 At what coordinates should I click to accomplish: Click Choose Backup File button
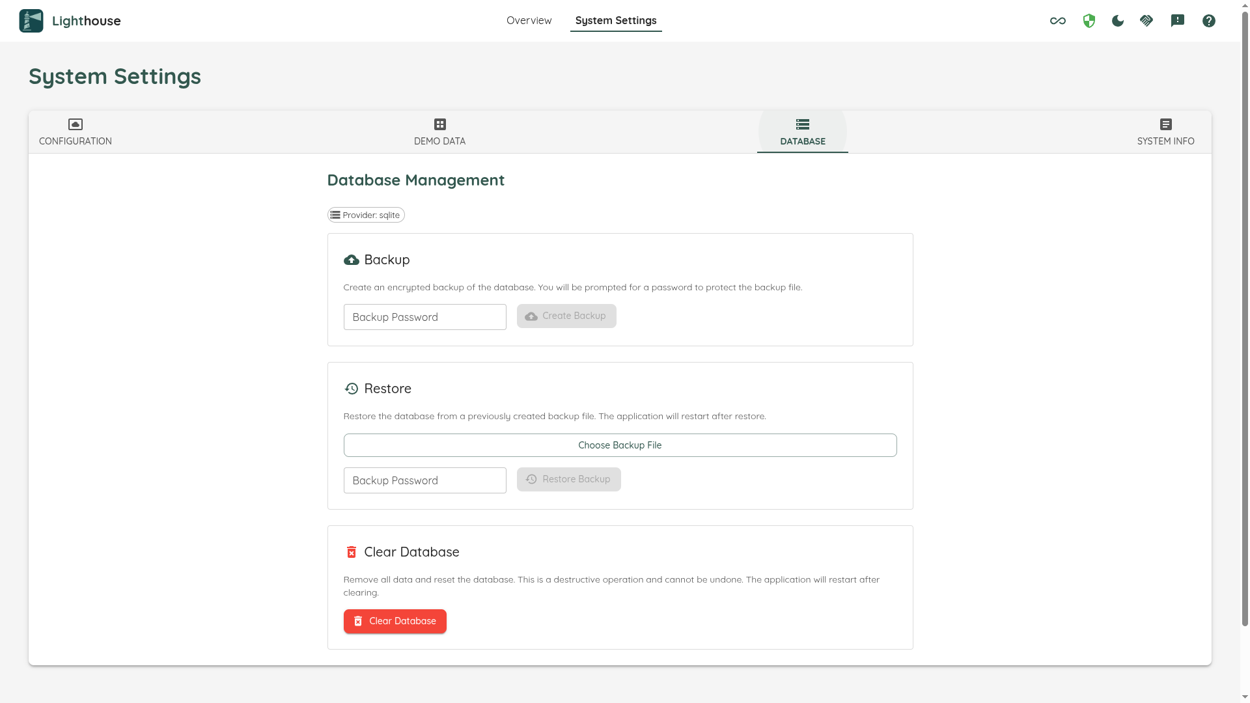coord(620,445)
